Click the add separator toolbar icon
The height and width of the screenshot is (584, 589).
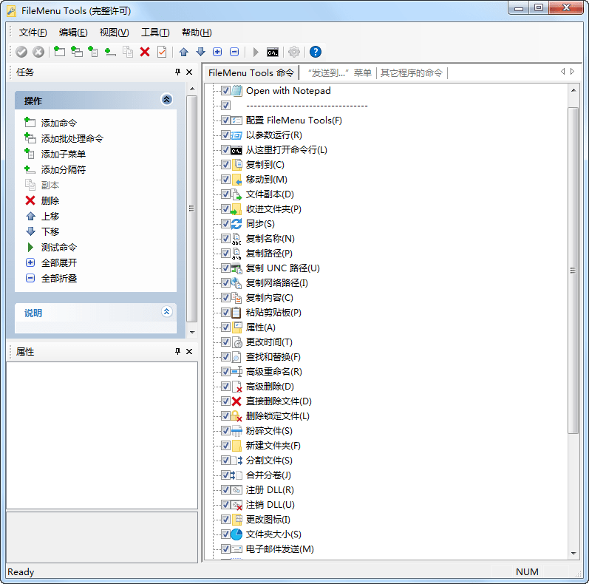tap(110, 52)
